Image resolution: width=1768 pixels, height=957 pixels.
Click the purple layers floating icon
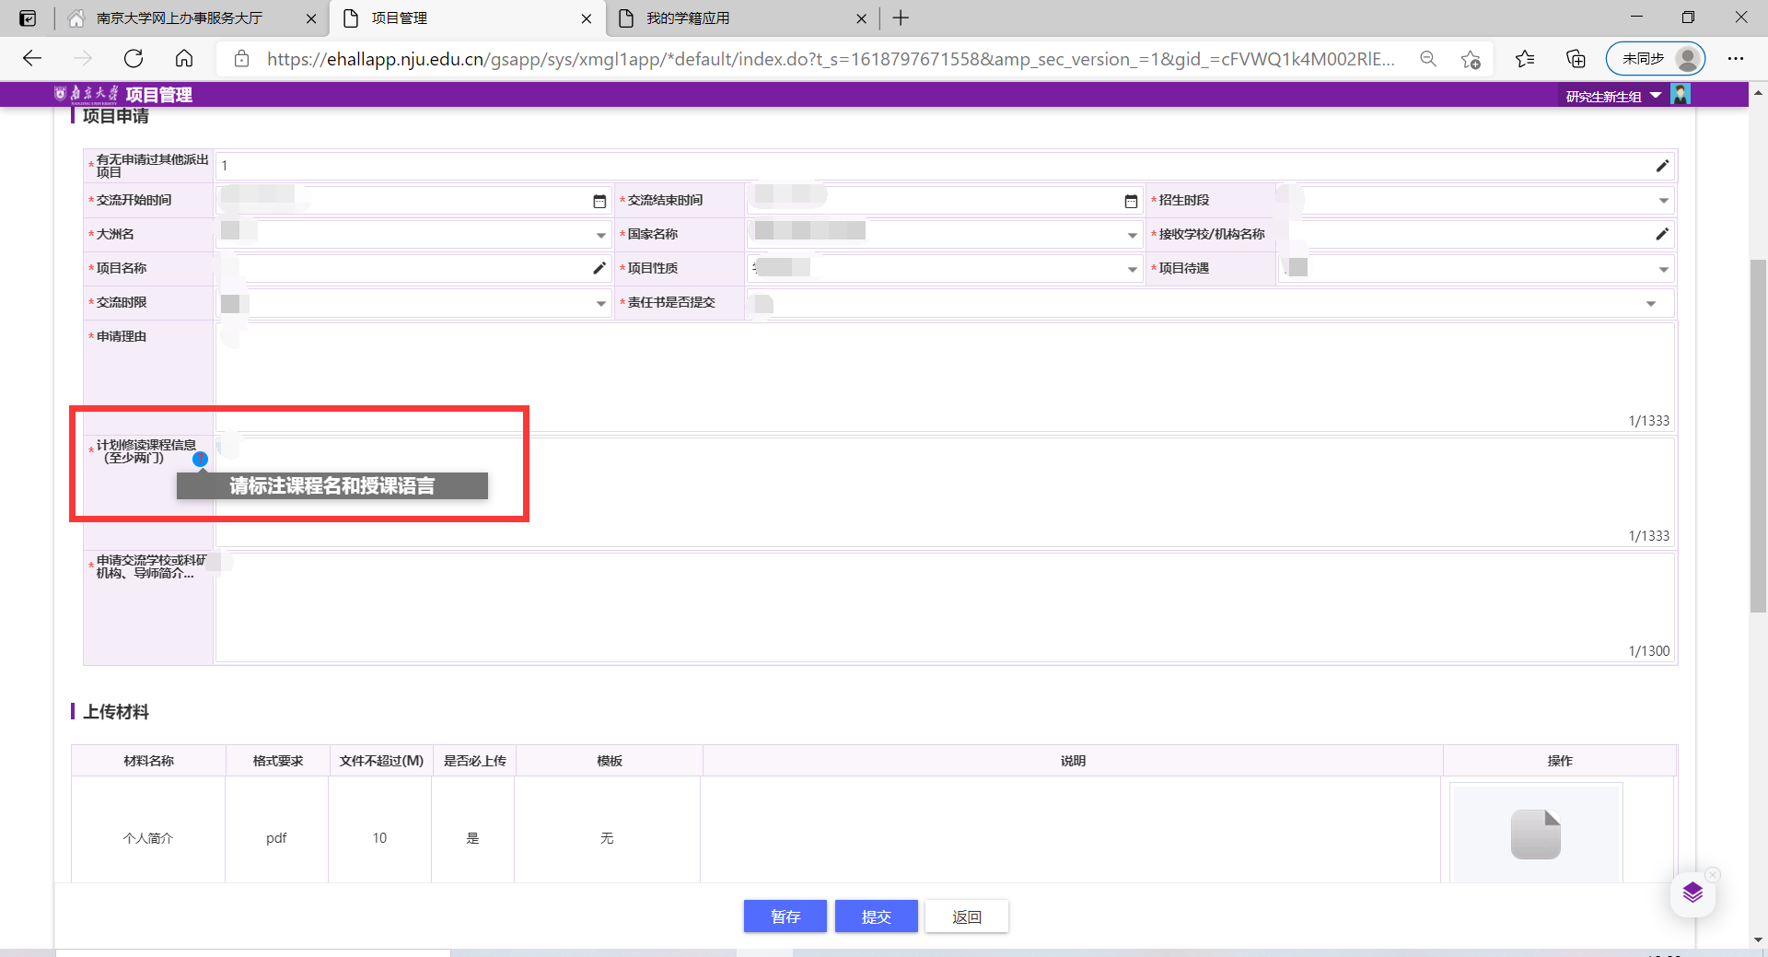pyautogui.click(x=1692, y=893)
